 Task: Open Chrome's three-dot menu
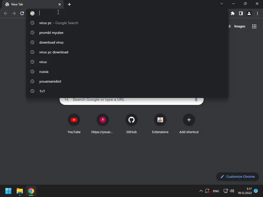coord(257,13)
